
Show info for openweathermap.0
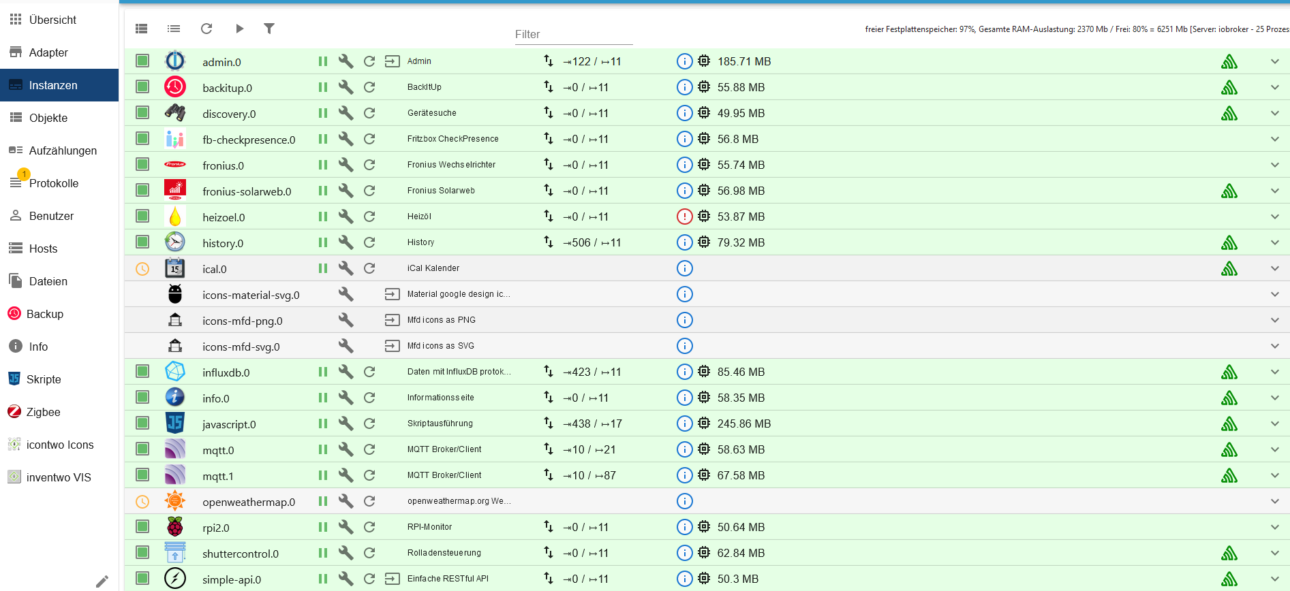click(x=685, y=501)
